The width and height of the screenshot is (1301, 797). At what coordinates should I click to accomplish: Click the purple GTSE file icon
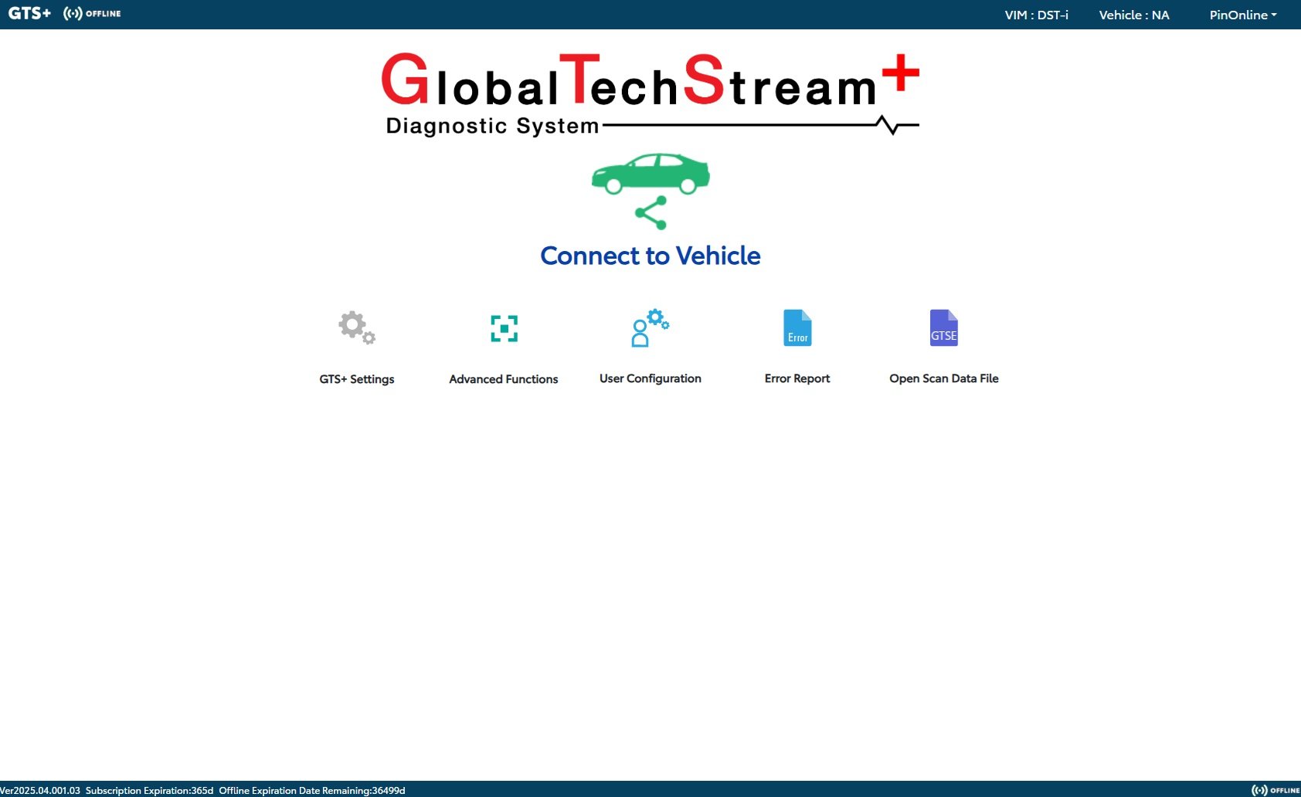[943, 328]
